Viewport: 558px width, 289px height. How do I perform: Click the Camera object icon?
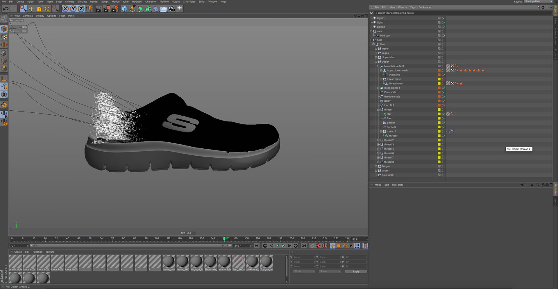(172, 9)
